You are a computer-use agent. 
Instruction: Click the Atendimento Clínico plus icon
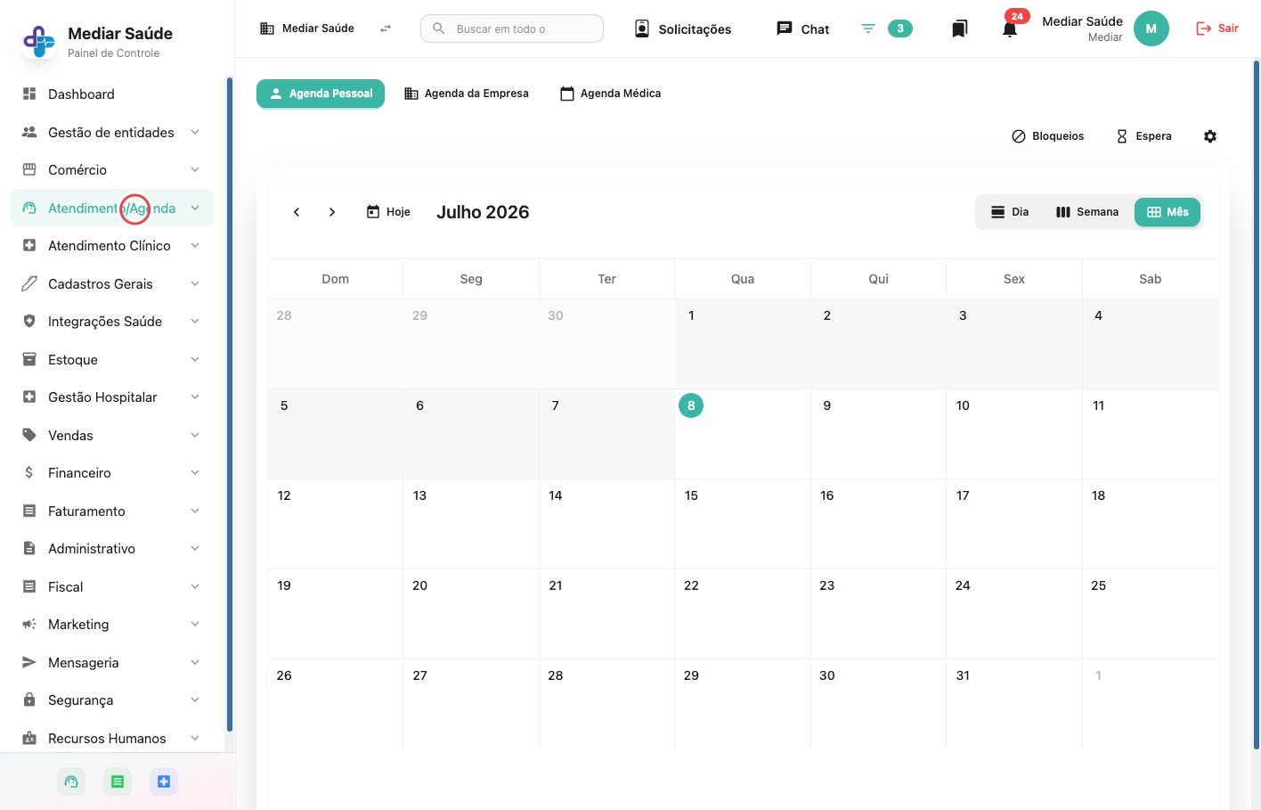pos(29,245)
